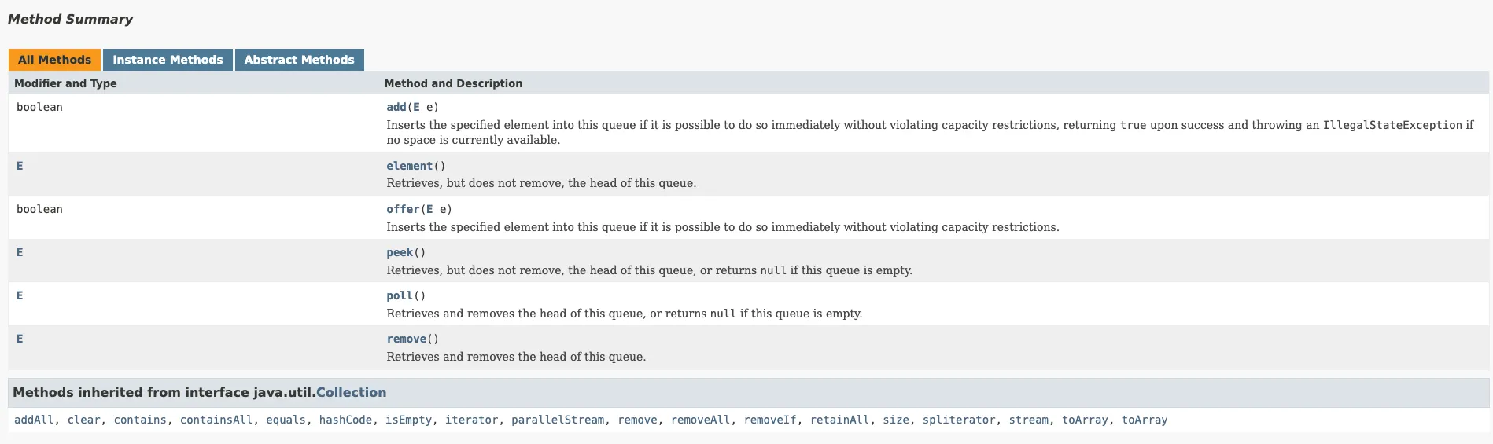Switch to the Abstract Methods tab
Image resolution: width=1493 pixels, height=444 pixels.
tap(299, 60)
